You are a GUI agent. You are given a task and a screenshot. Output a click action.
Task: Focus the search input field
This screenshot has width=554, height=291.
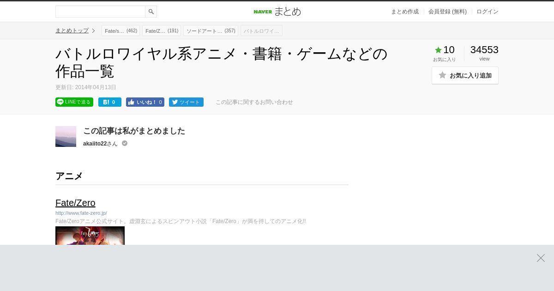[x=100, y=12]
